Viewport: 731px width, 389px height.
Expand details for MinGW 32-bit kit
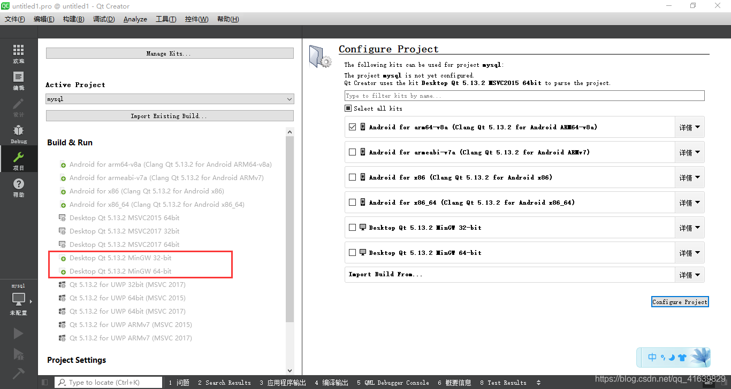(689, 228)
